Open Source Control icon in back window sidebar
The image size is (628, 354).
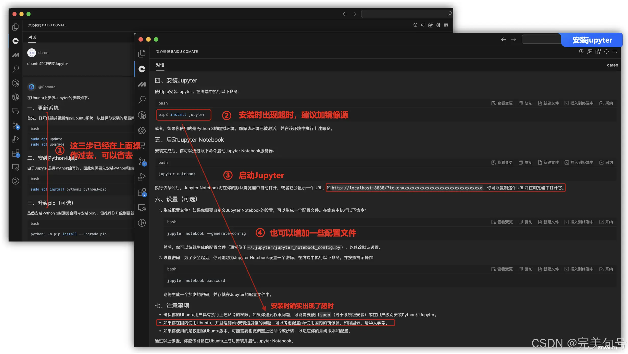16,125
